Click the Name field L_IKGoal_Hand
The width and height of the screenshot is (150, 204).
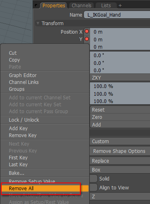[x=117, y=15]
